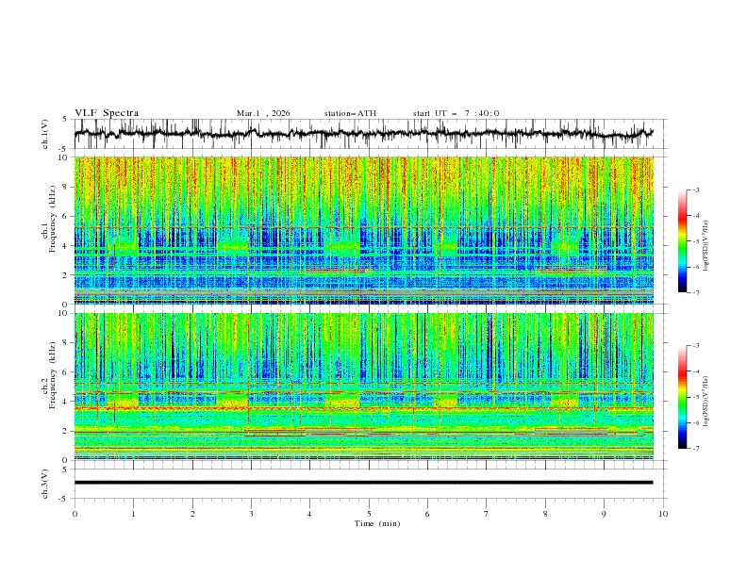Click time axis tick label '3'
747x577 pixels.
click(x=252, y=514)
